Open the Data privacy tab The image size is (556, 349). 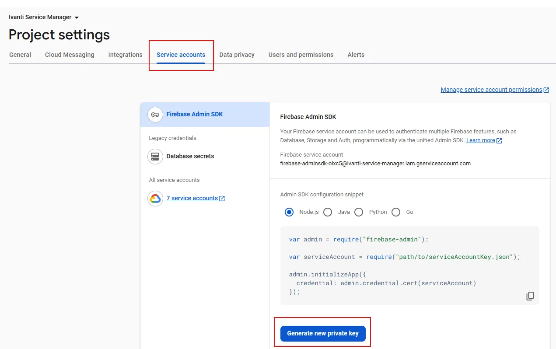point(237,55)
